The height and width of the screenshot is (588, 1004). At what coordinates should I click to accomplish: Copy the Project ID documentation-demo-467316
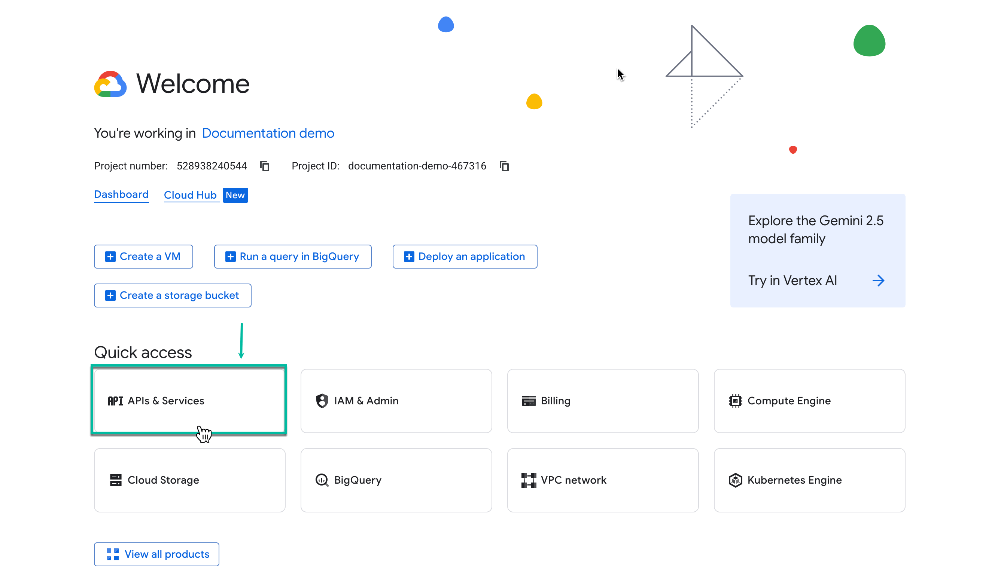click(503, 166)
